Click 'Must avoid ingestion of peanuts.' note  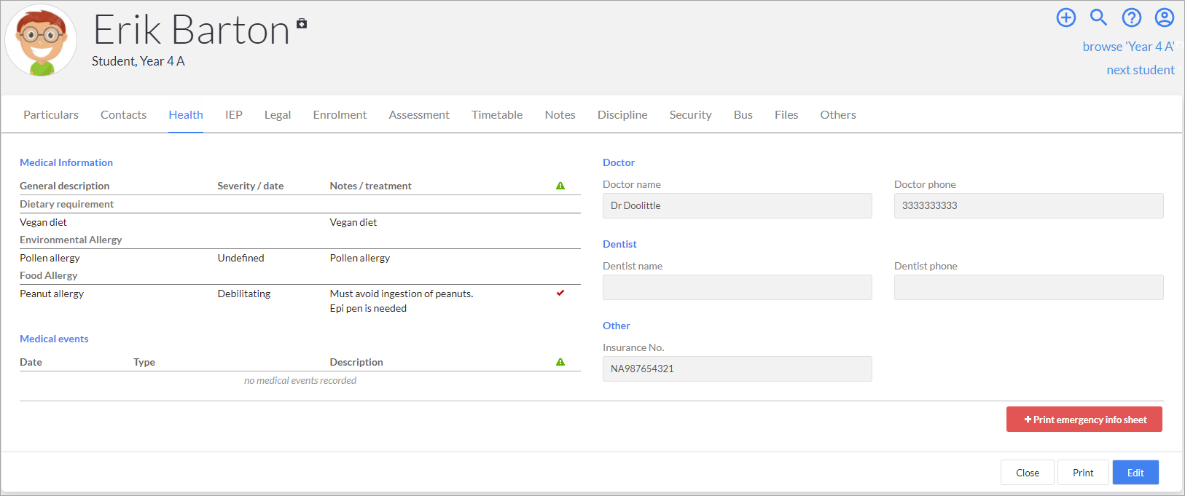pyautogui.click(x=402, y=294)
